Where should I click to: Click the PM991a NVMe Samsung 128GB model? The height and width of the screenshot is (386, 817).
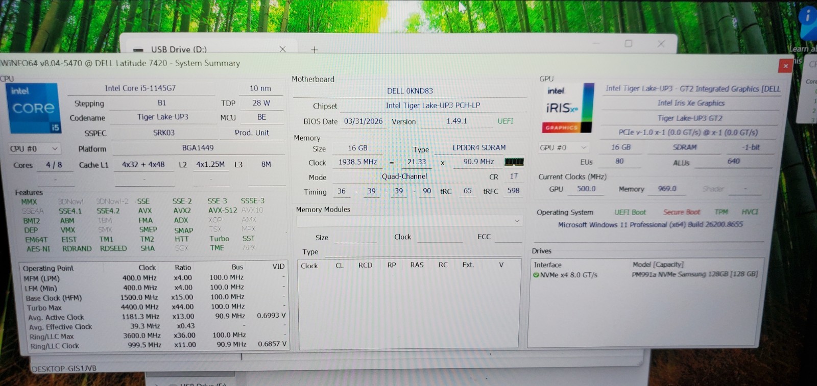click(694, 274)
